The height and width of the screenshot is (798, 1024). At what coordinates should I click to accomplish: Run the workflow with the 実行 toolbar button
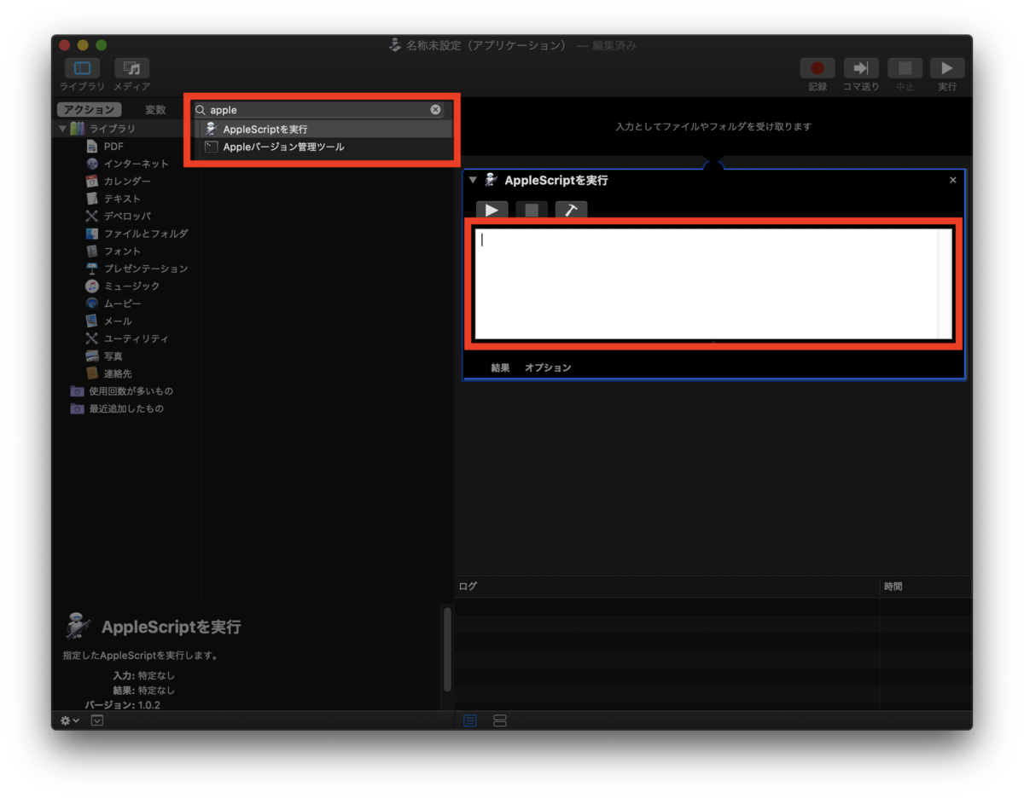tap(947, 68)
